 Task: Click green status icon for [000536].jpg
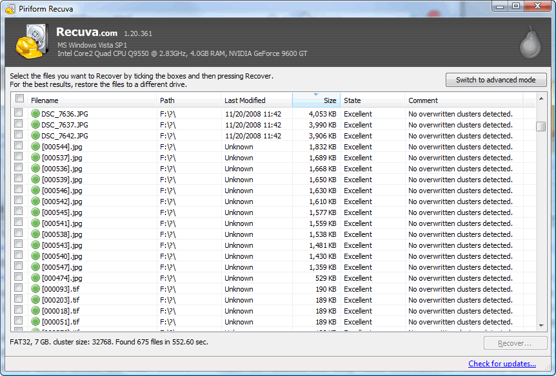(x=35, y=169)
